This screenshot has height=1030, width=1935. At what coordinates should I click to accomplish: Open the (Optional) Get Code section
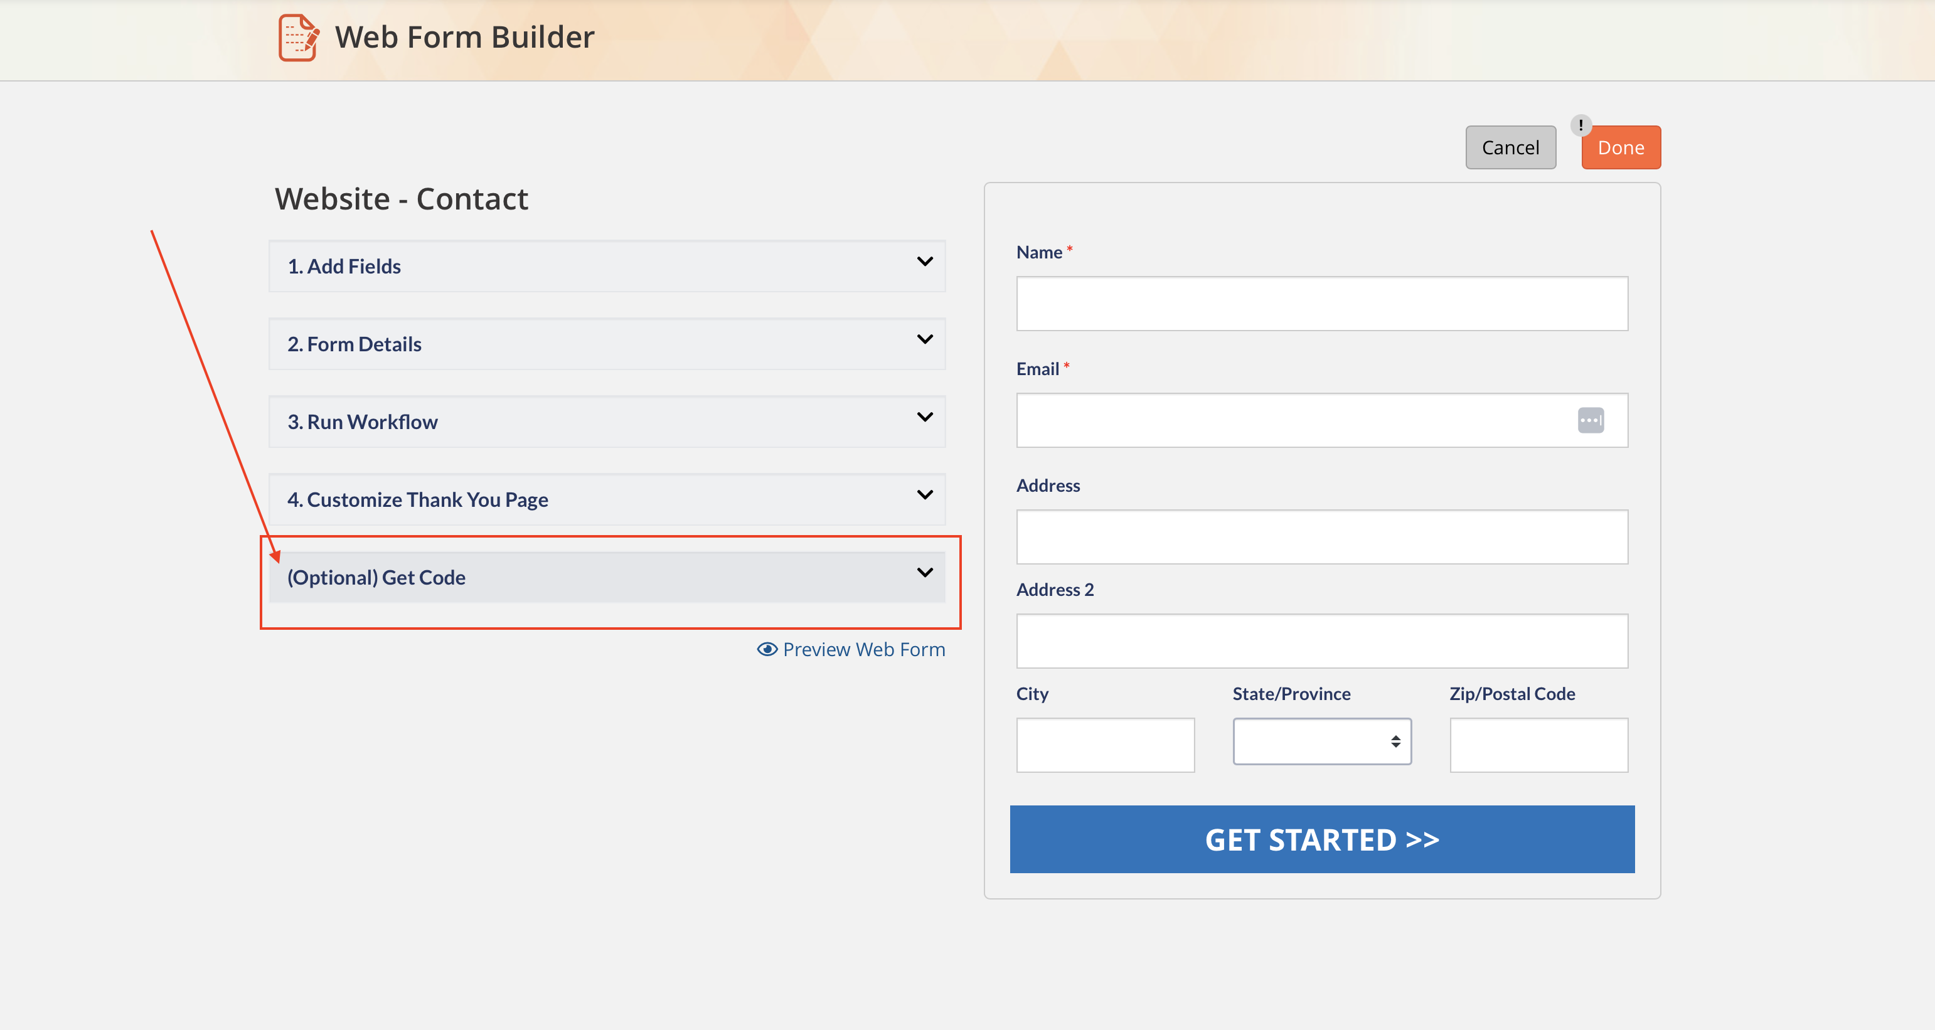[607, 577]
